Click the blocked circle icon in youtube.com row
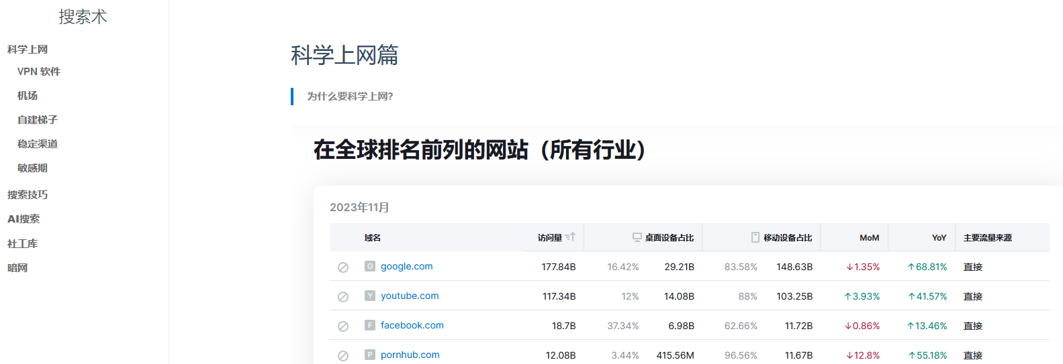 click(343, 296)
